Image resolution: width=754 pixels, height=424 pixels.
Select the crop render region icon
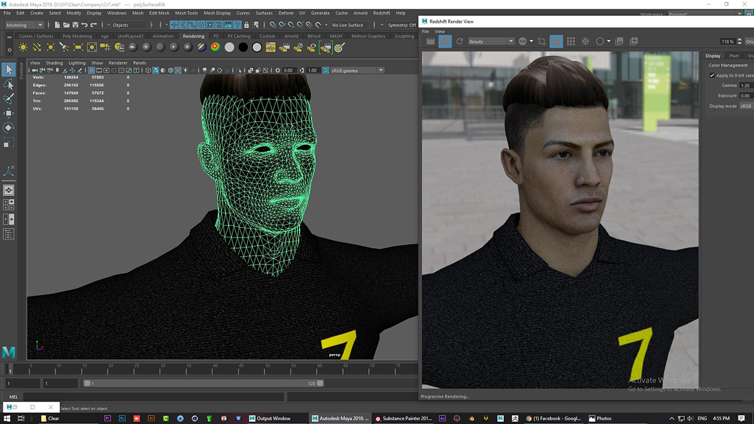click(x=542, y=41)
